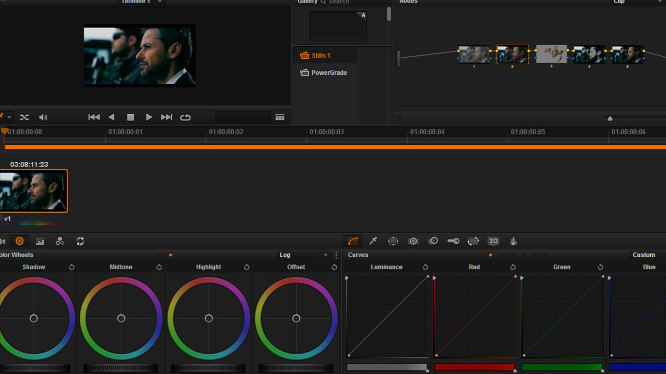Reset the Luminance curve

pos(425,267)
